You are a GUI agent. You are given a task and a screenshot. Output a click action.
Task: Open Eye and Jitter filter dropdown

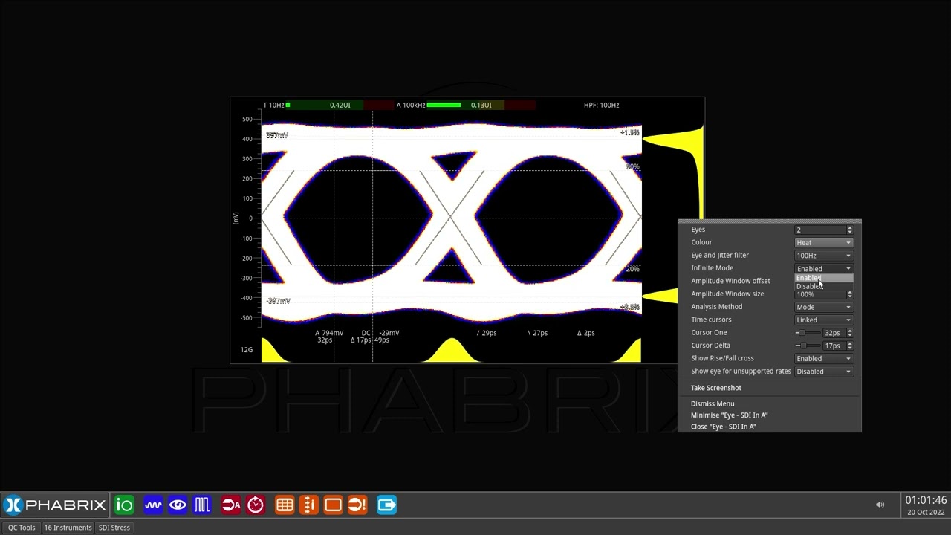pyautogui.click(x=823, y=256)
